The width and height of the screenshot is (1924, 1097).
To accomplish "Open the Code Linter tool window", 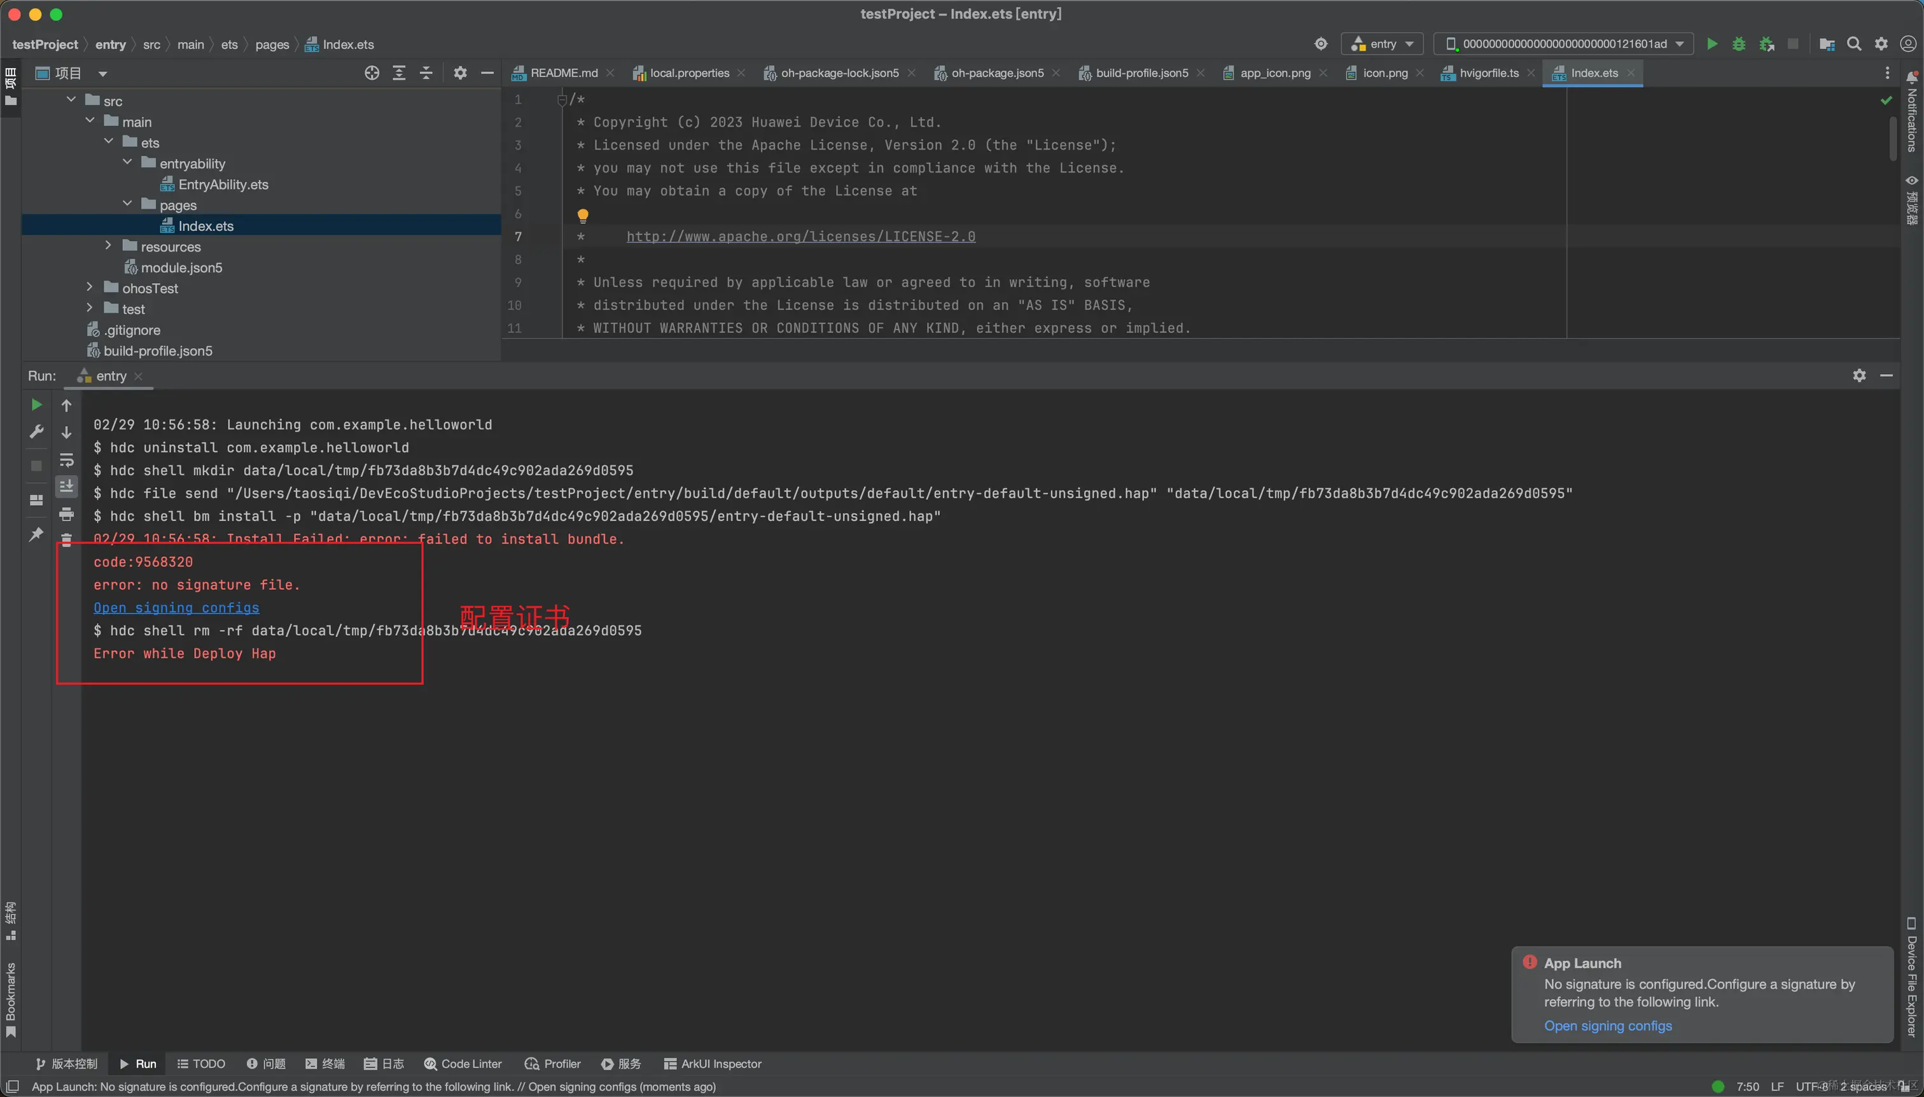I will click(x=463, y=1063).
